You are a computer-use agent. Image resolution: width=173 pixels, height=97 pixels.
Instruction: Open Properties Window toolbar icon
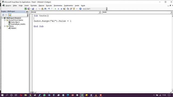(x=71, y=9)
